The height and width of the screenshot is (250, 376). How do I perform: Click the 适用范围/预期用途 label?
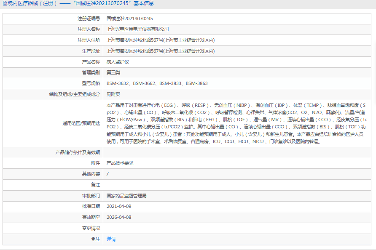(81, 123)
